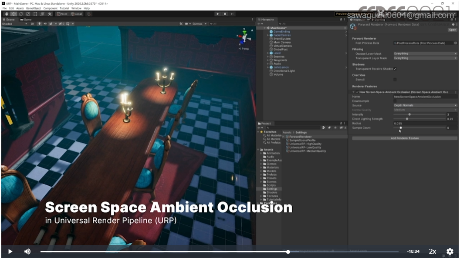Click Assets breadcrumb in Project panel

pyautogui.click(x=287, y=132)
